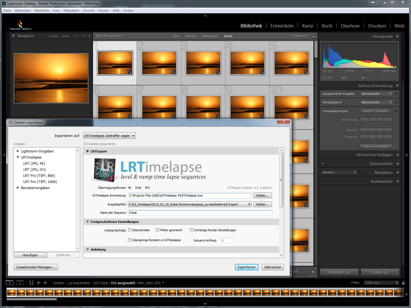This screenshot has height=308, width=411.
Task: Show main window on monitor 1
Action: 9,283
